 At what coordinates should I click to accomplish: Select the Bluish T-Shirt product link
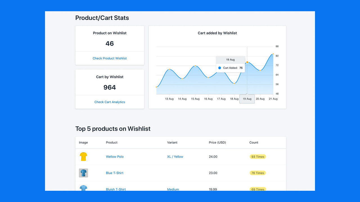point(116,189)
